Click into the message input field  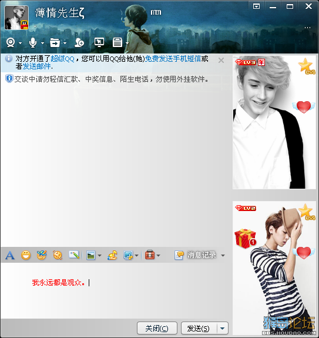(116, 290)
